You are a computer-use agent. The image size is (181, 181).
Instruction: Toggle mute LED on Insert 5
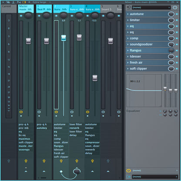[103, 16]
